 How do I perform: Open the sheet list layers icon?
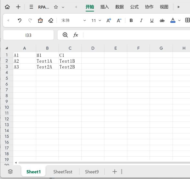click(x=10, y=172)
